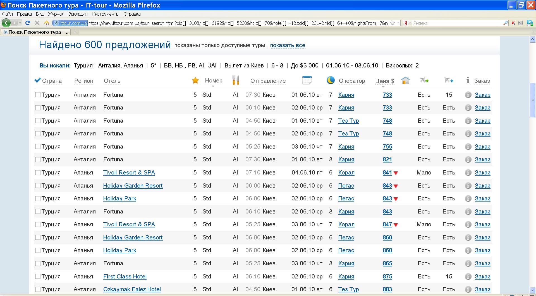Screen dimensions: 536x296
Task: Tick checkbox for Fortuna 733 02.06.10 row
Action: point(38,108)
